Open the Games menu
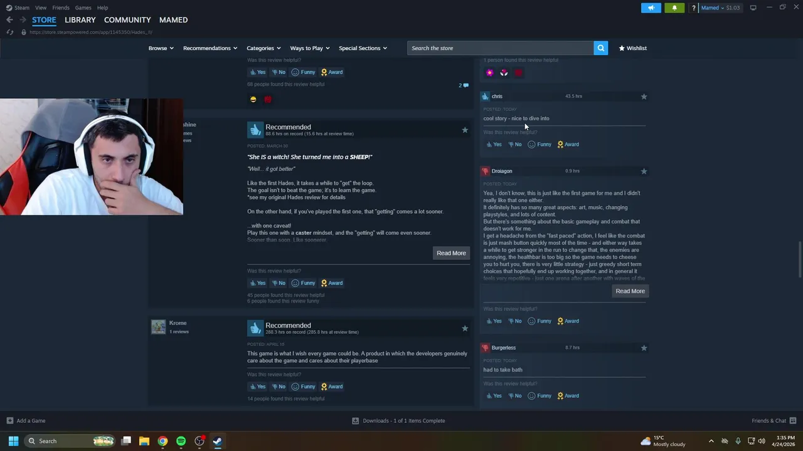Image resolution: width=803 pixels, height=451 pixels. [83, 8]
